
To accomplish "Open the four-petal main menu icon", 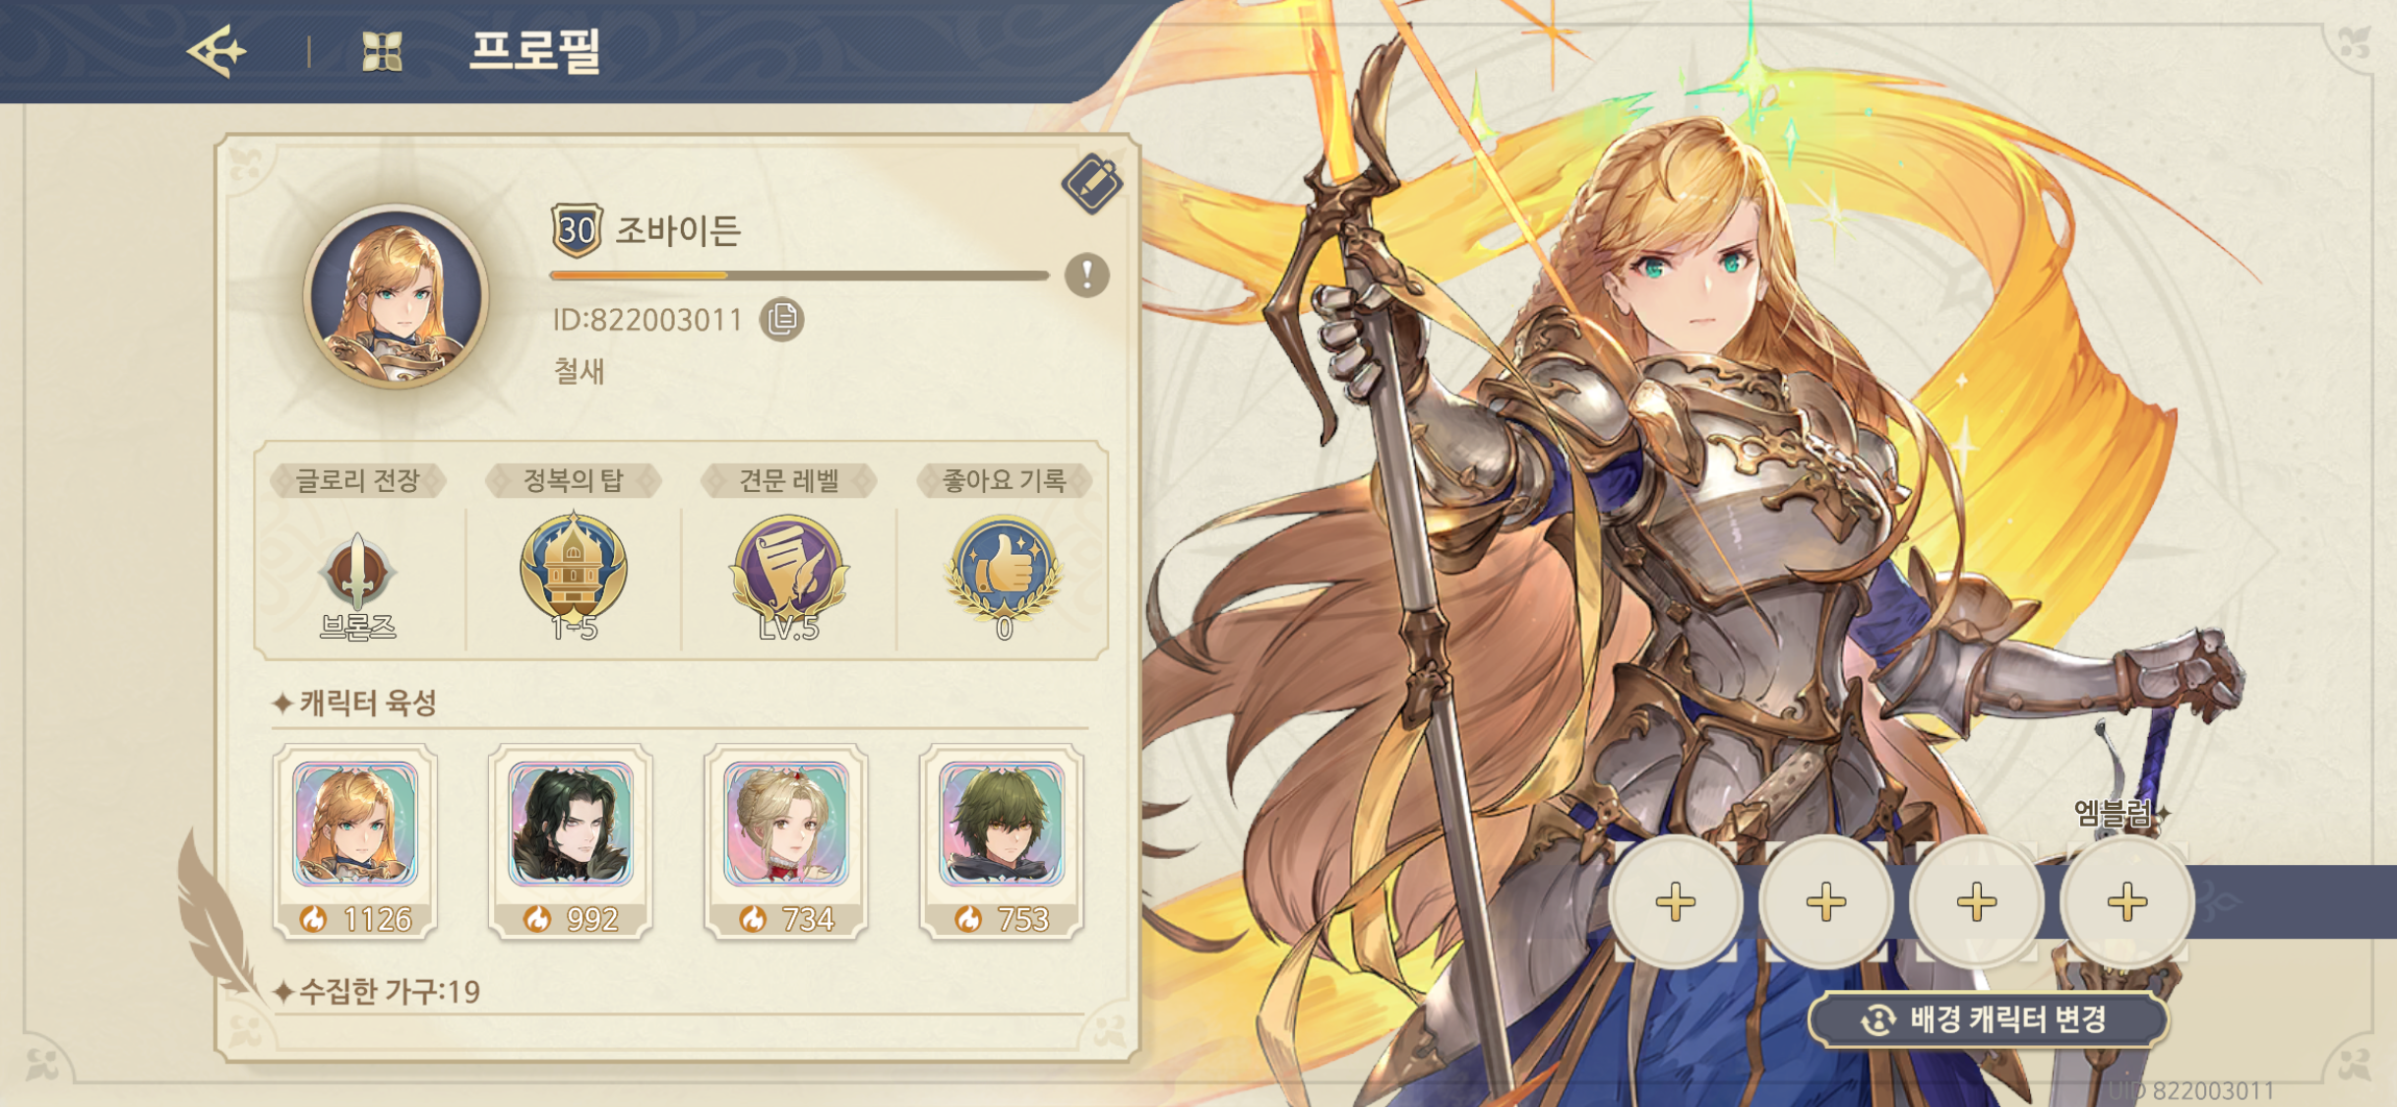I will click(x=382, y=51).
